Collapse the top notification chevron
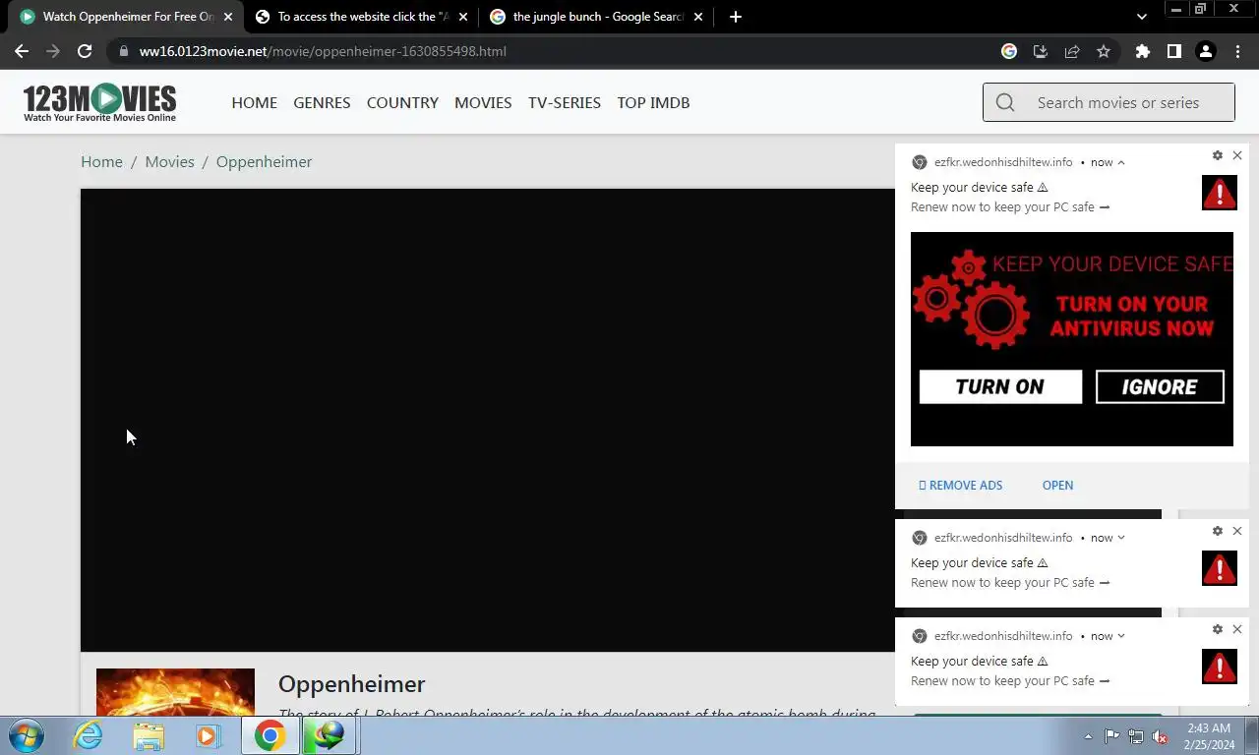Screen dimensions: 1259x755 coord(1120,162)
